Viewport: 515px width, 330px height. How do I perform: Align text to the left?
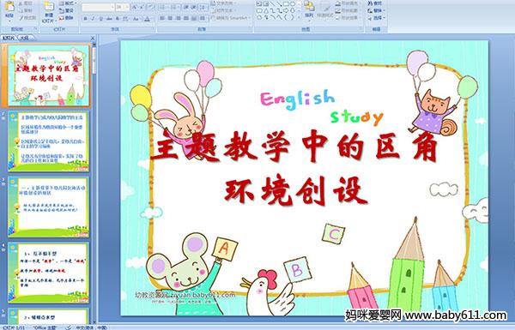(162, 18)
